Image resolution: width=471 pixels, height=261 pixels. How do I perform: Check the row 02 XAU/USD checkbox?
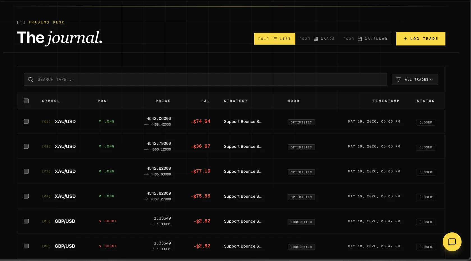pyautogui.click(x=26, y=146)
